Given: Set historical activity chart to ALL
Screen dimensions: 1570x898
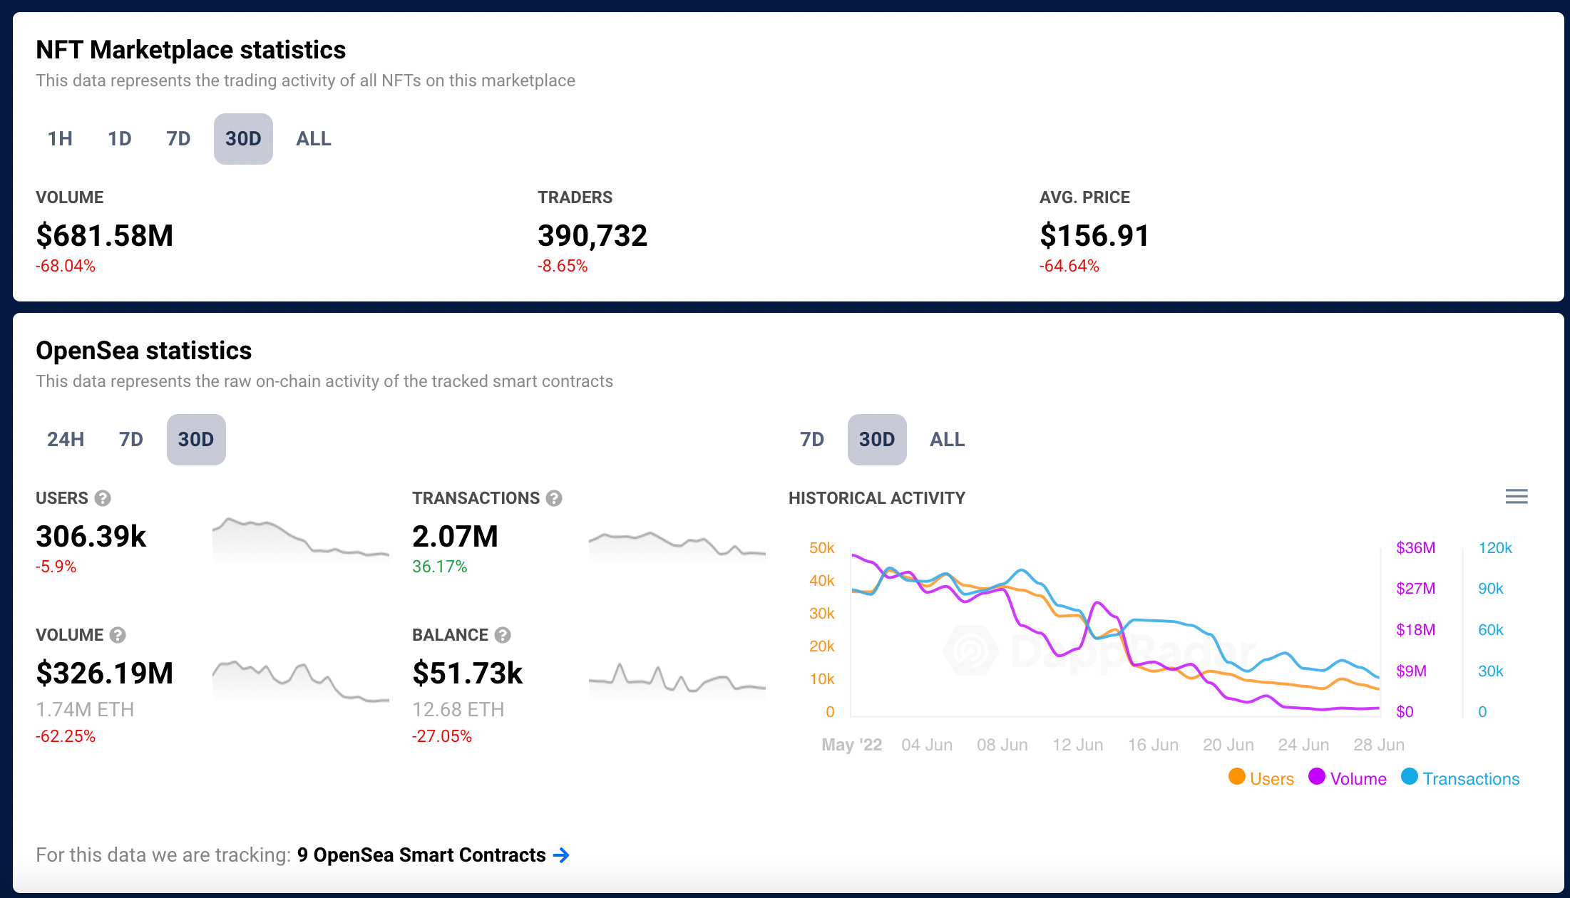Looking at the screenshot, I should click(947, 440).
